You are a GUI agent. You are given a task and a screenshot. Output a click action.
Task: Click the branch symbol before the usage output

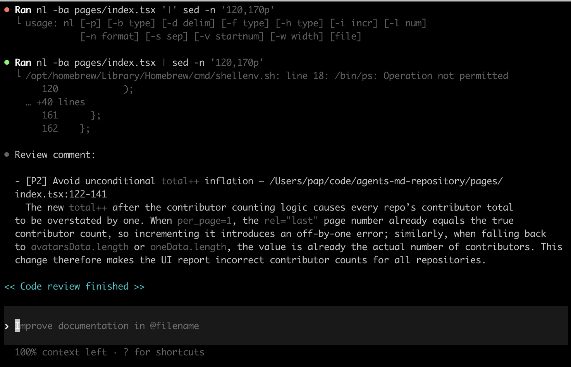click(19, 22)
